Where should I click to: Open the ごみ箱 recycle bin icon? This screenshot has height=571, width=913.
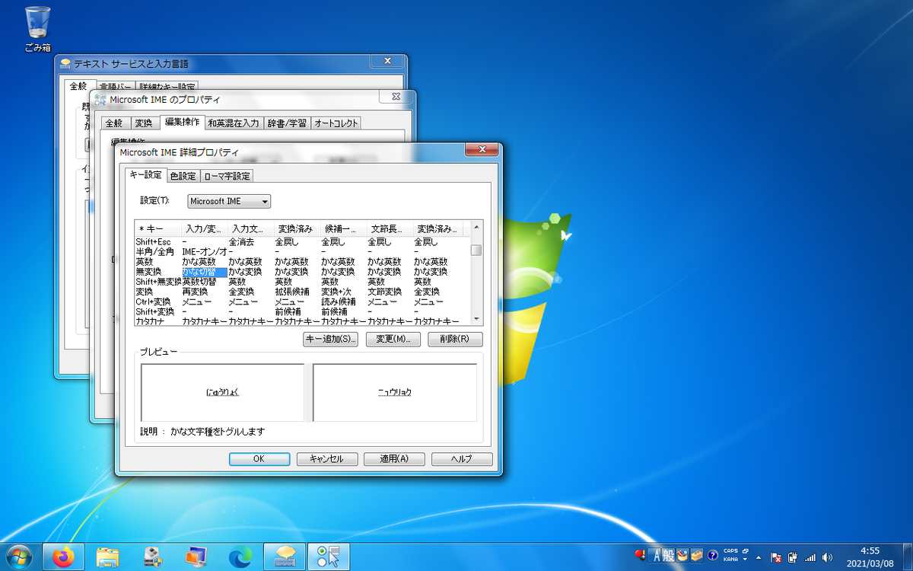point(38,29)
